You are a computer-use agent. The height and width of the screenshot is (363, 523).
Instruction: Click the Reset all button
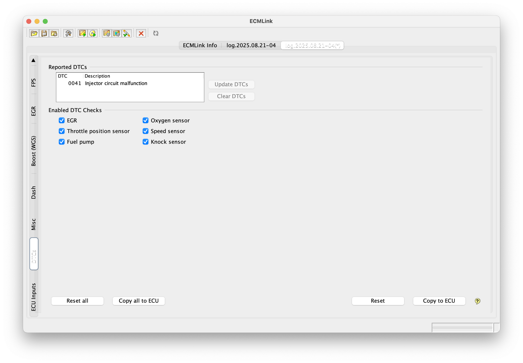[77, 301]
